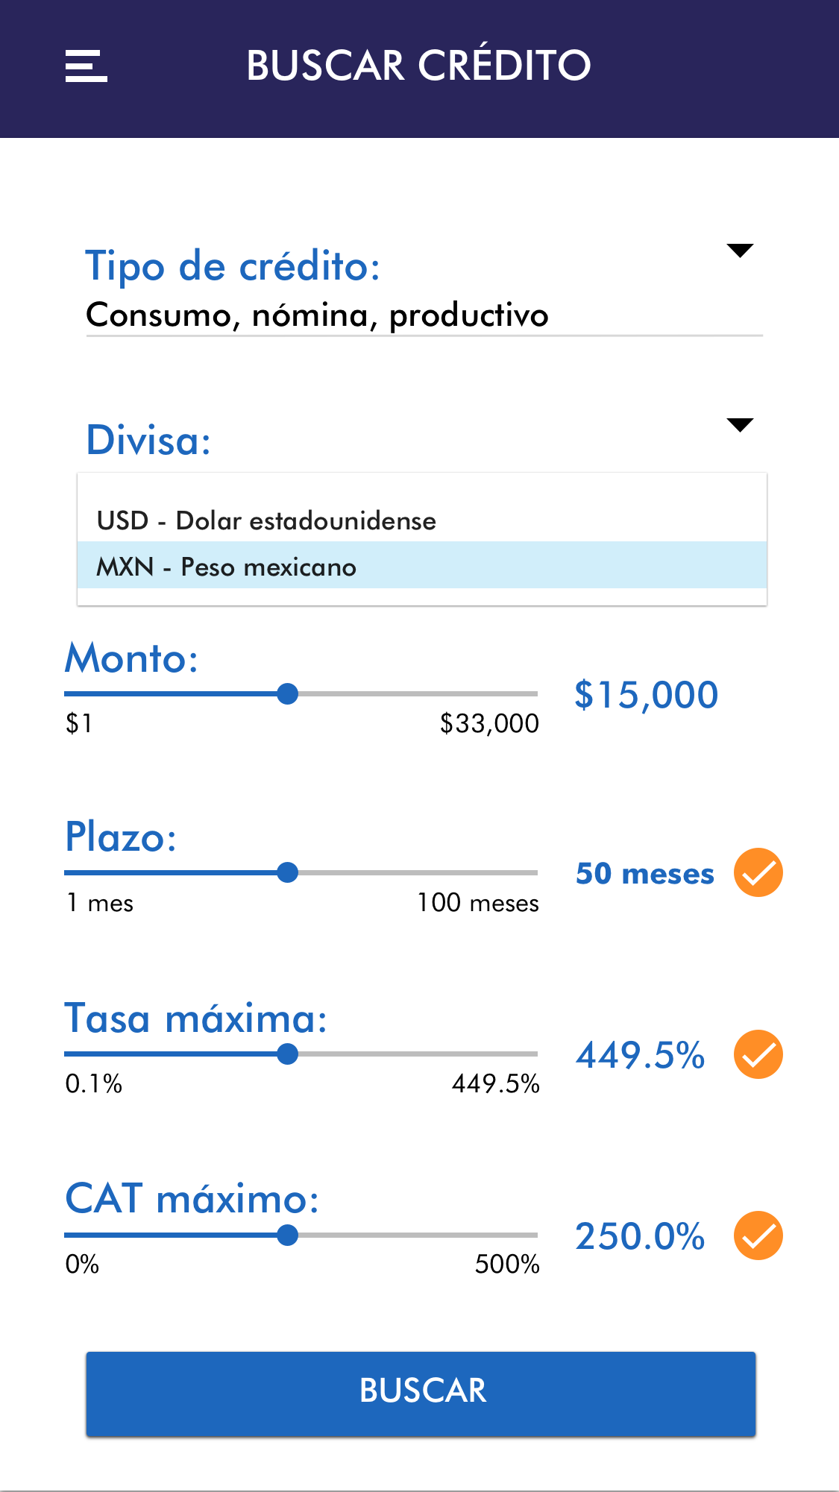This screenshot has width=839, height=1492.
Task: Open the hamburger menu icon
Action: tap(86, 66)
